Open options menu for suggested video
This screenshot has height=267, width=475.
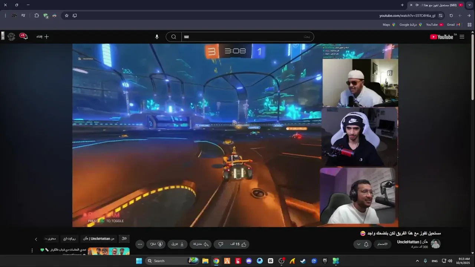coord(32,251)
